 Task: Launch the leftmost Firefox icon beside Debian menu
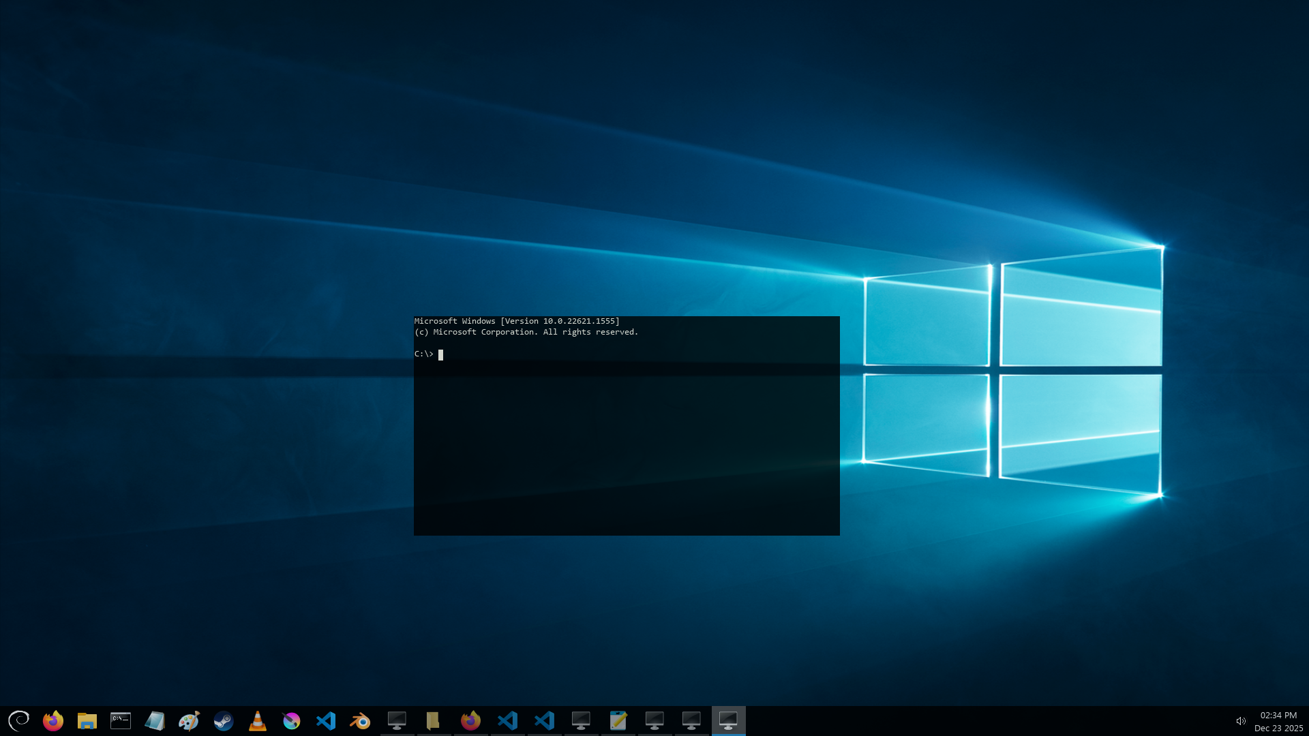click(x=53, y=720)
